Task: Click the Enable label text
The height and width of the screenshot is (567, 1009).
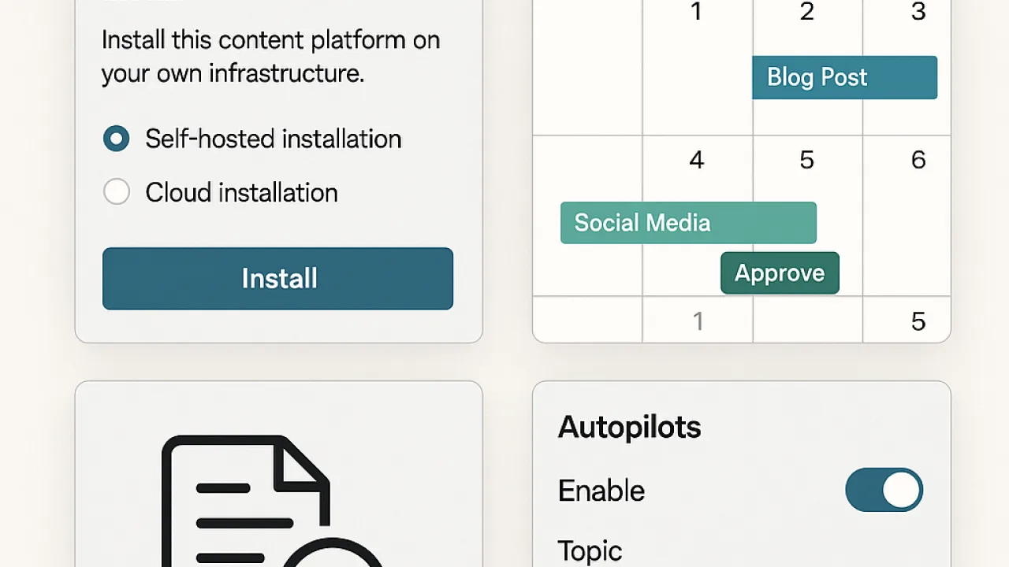Action: point(601,491)
